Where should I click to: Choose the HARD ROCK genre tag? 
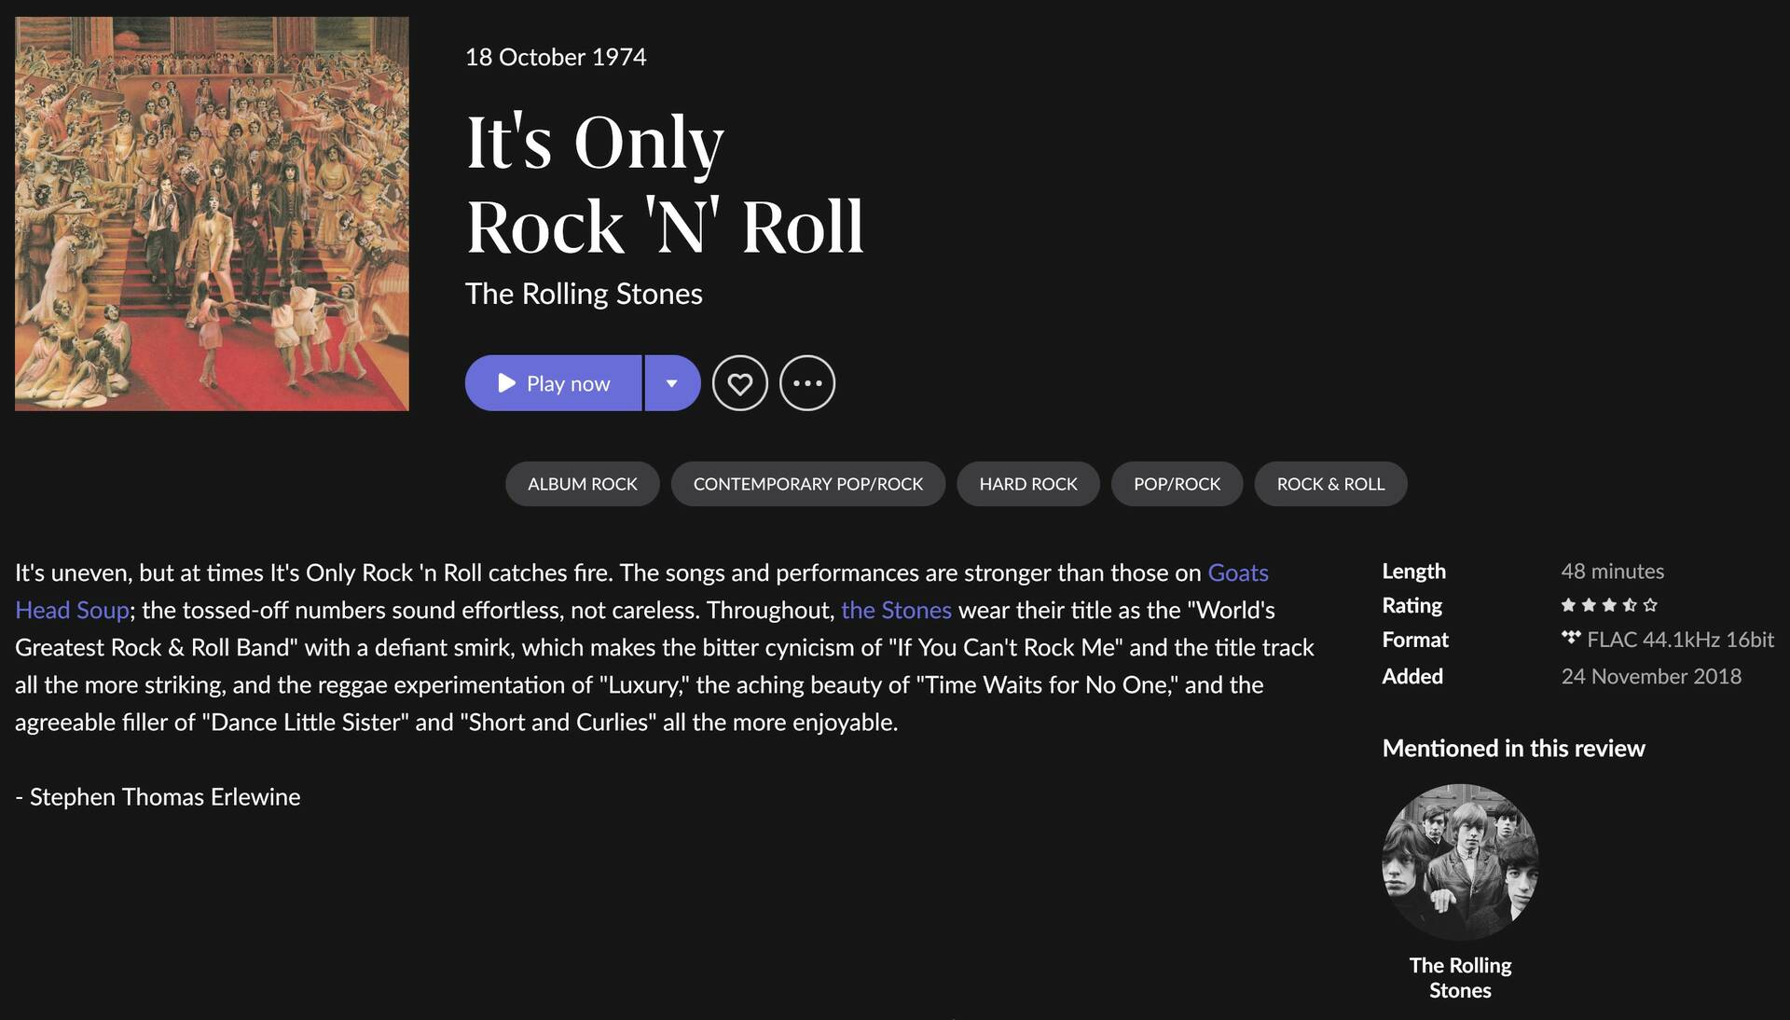(1028, 484)
